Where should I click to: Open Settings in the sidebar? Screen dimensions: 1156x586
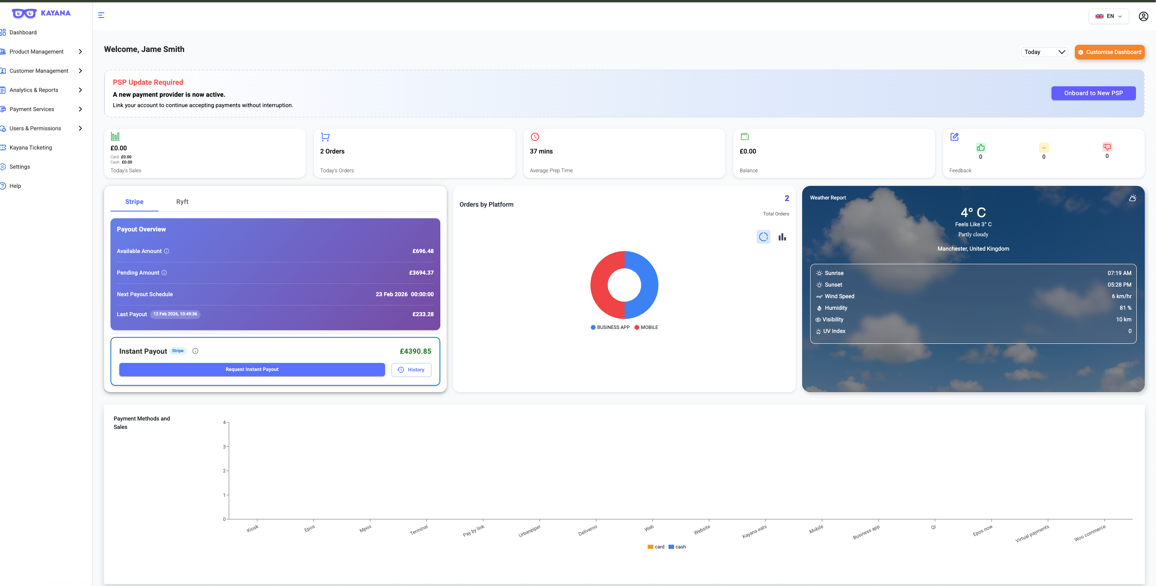point(19,167)
